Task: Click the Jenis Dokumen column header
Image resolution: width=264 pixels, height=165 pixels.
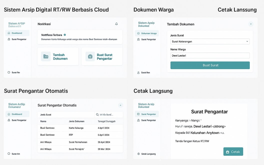Action: point(76,121)
